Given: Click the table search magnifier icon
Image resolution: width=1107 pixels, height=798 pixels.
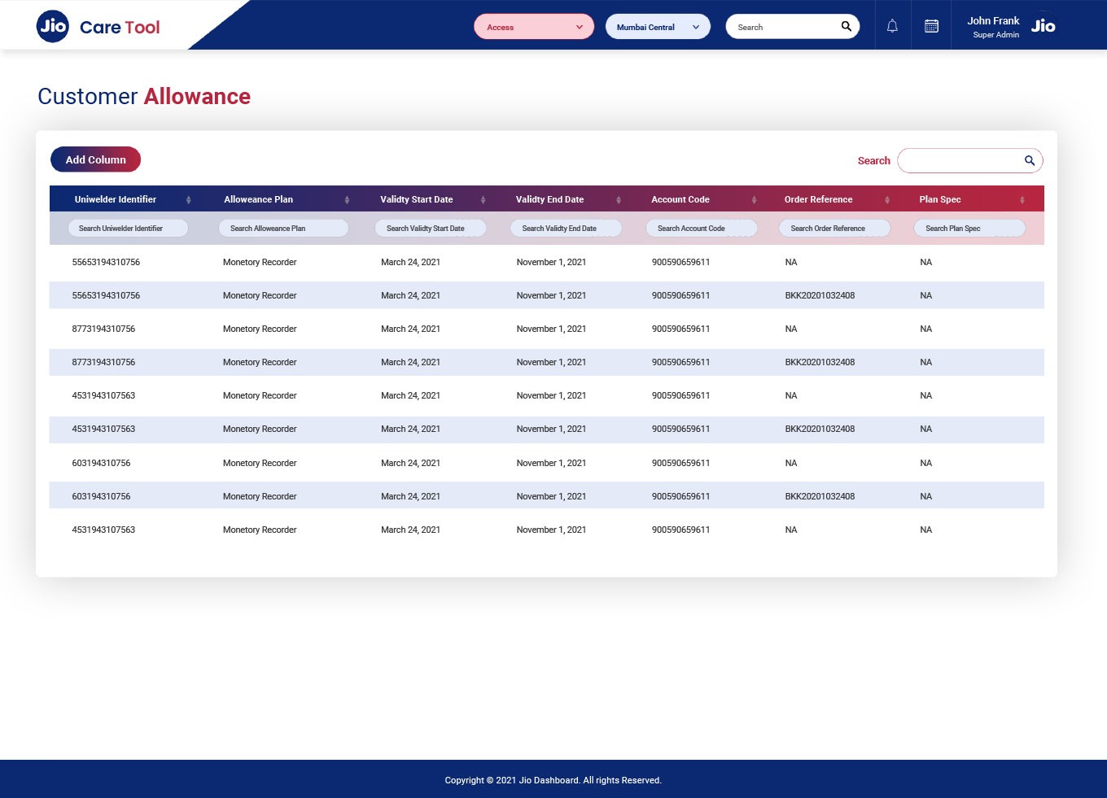Looking at the screenshot, I should [1029, 160].
